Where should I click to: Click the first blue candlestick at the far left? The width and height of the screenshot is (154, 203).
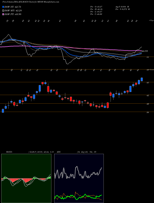point(3,110)
